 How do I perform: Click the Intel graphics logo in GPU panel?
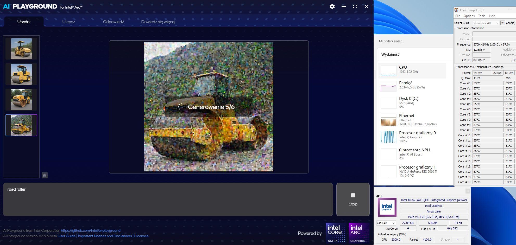coord(387,207)
